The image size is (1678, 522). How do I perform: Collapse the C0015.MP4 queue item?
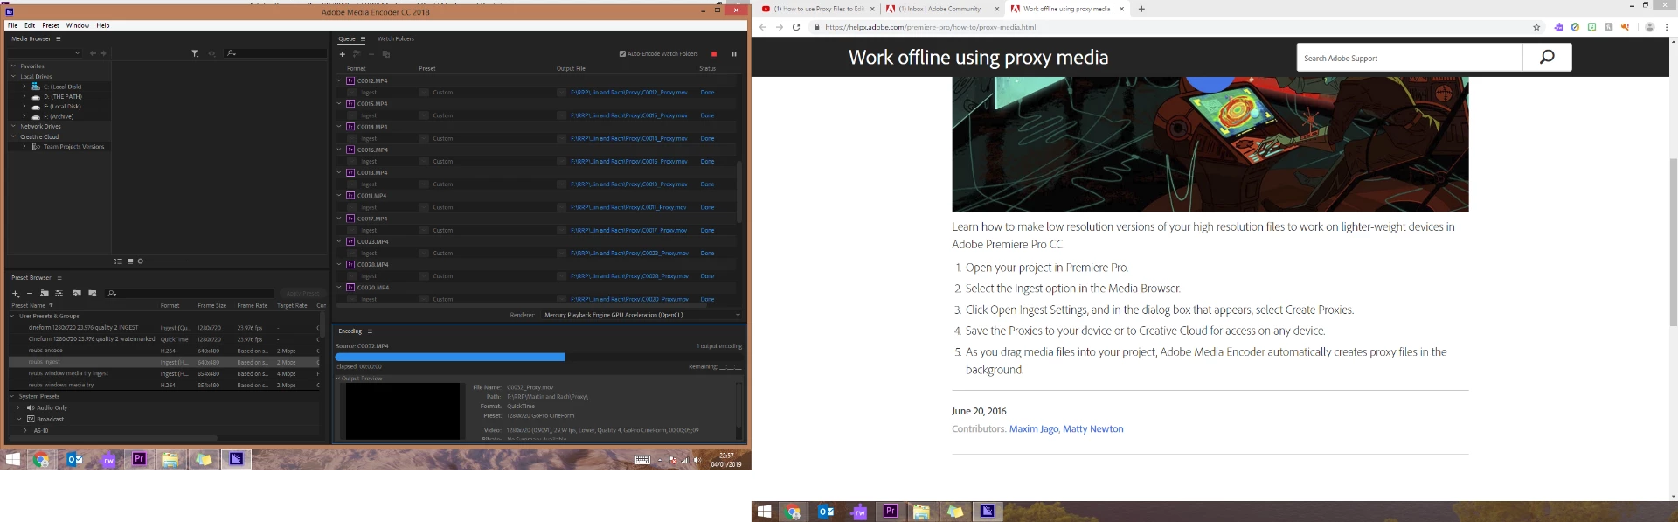[340, 103]
